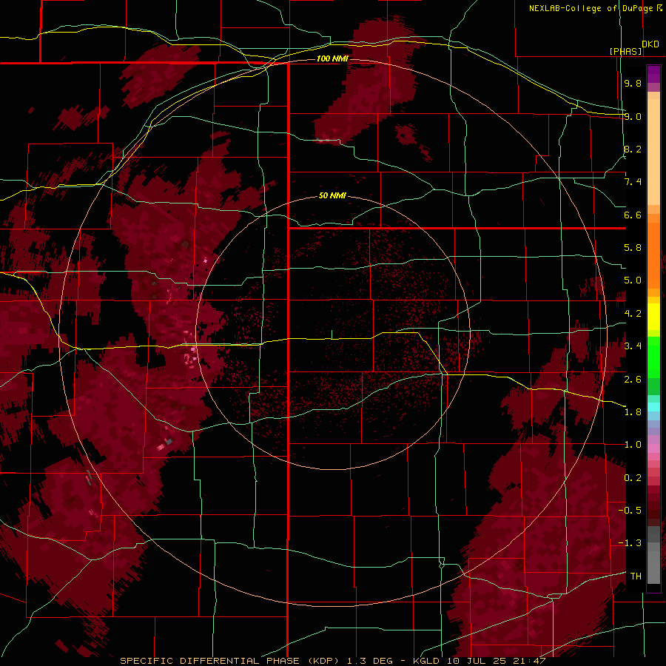666x666 pixels.
Task: Select the -0.5 value on the scale
Action: tap(630, 511)
